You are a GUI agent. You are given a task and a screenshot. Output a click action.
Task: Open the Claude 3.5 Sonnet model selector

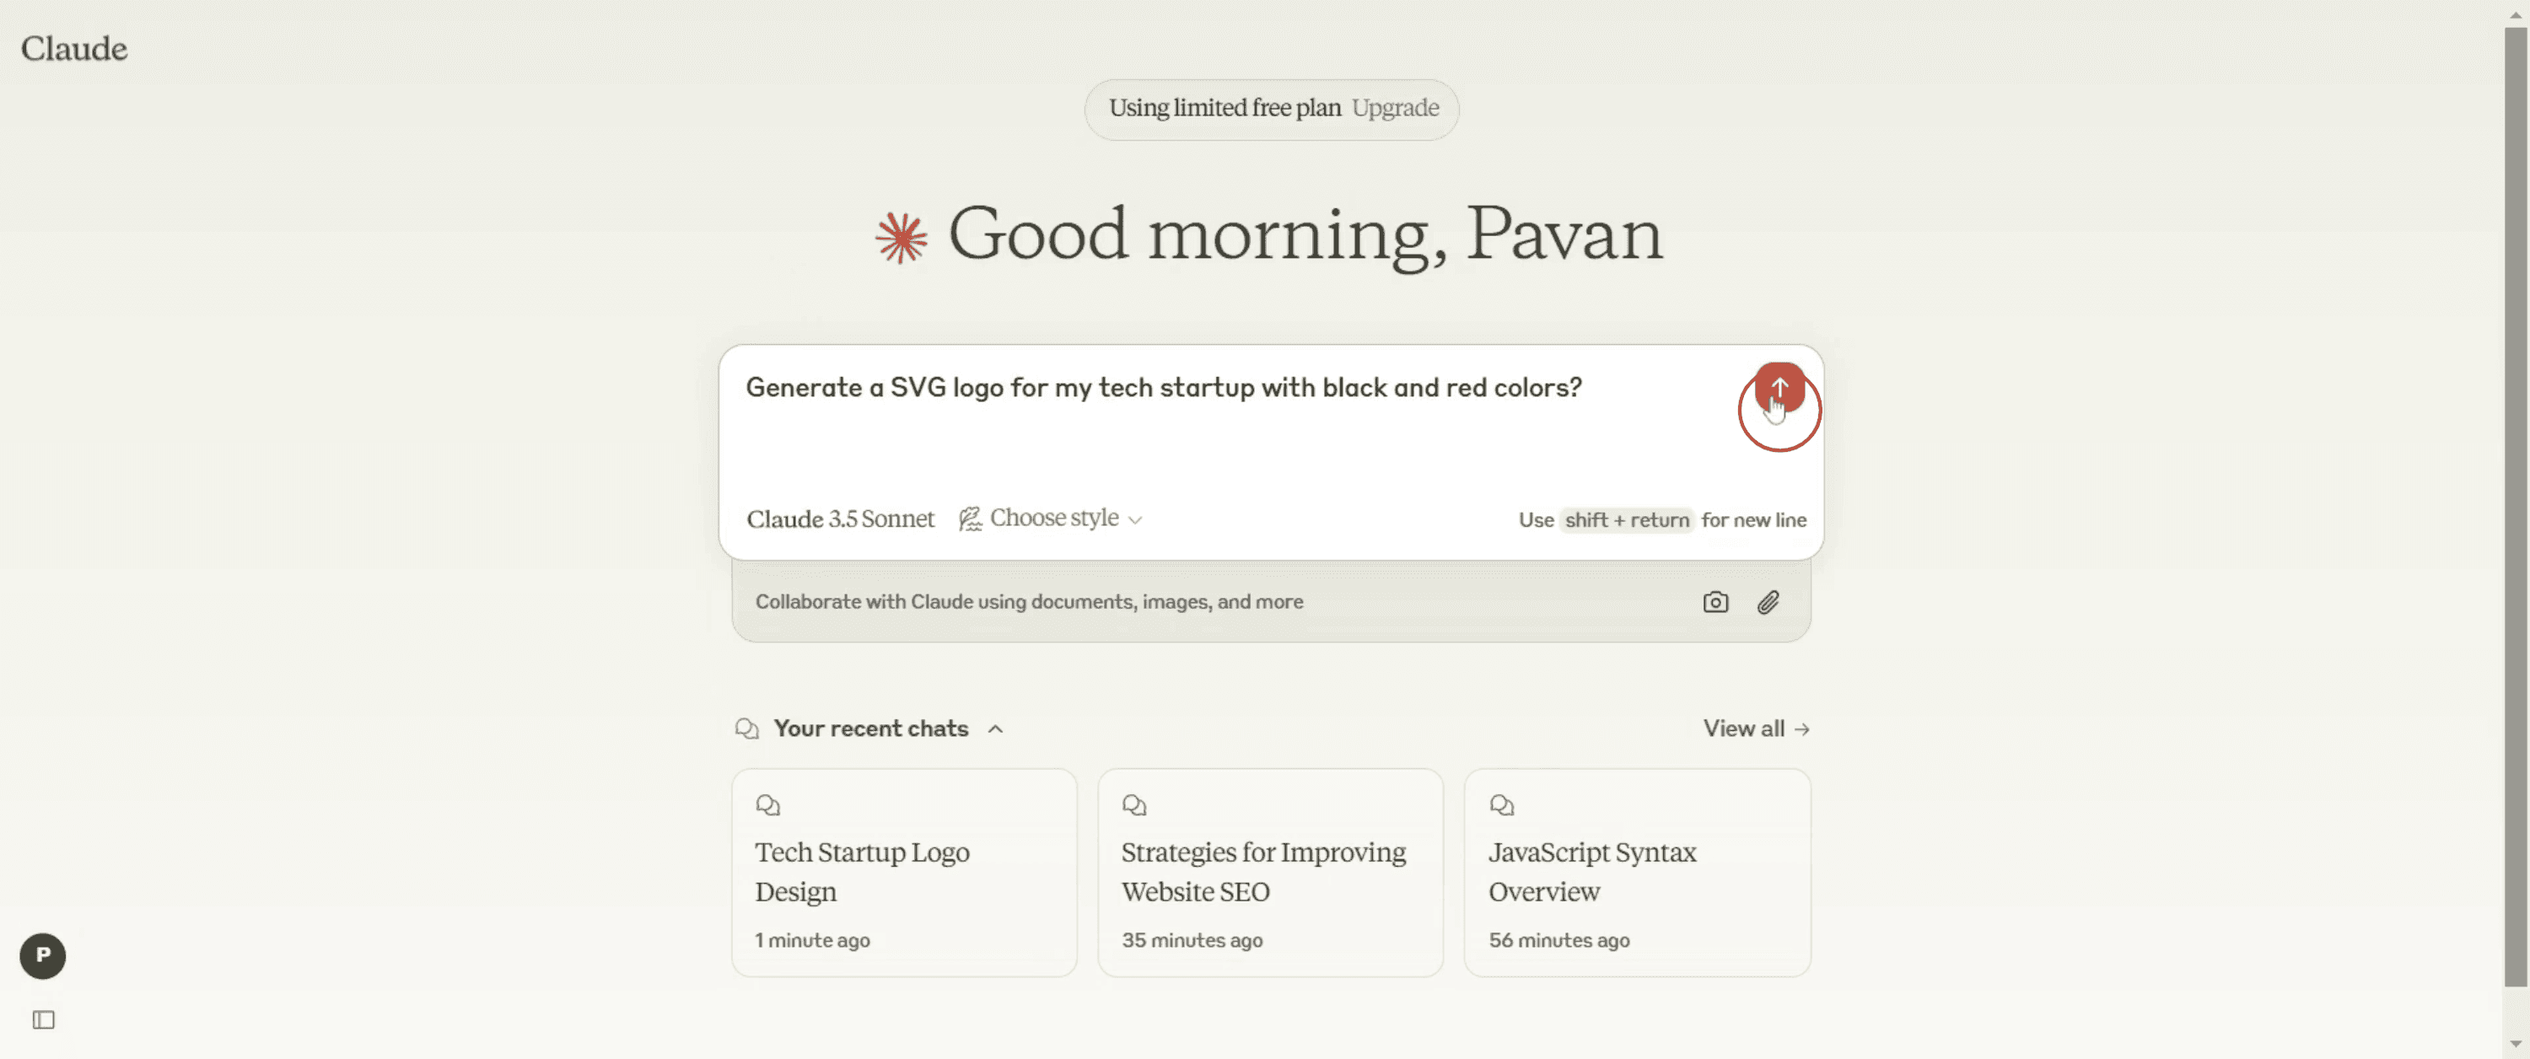(840, 519)
